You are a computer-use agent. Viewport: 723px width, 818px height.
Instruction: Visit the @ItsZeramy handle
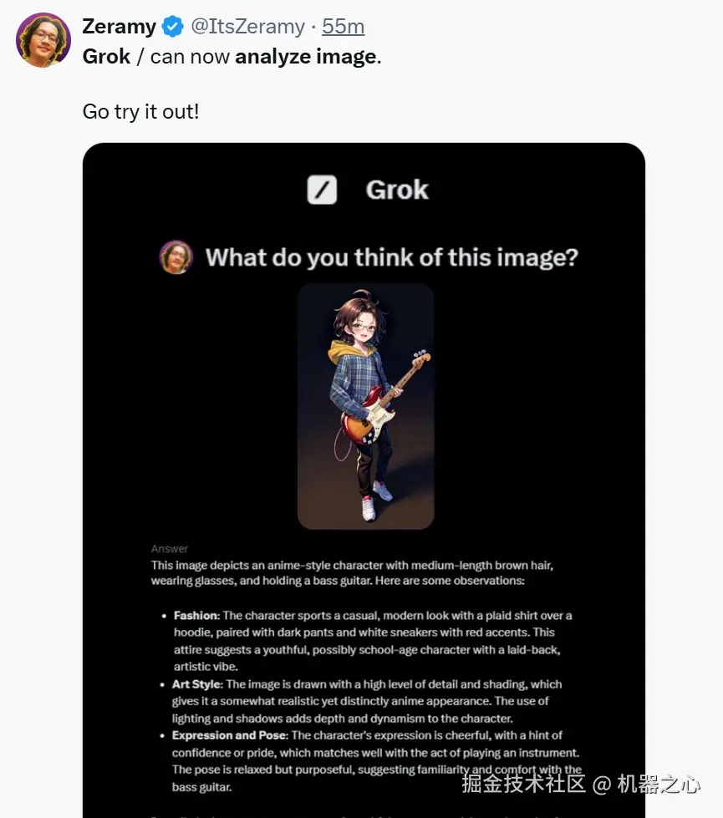pos(248,27)
